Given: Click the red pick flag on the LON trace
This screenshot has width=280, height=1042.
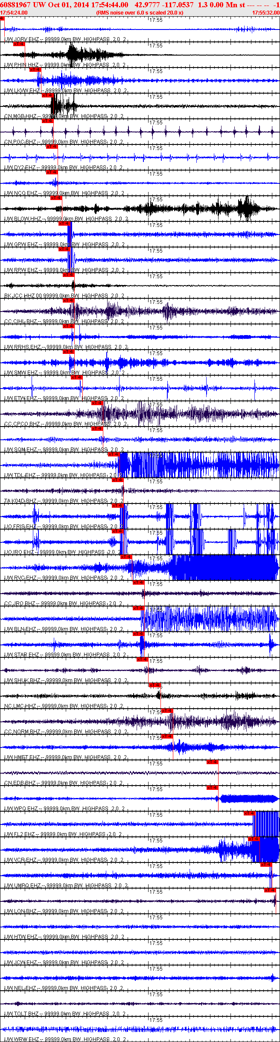Looking at the screenshot, I should coord(270,890).
